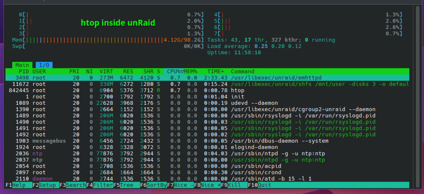Click CPU 7 usage meter
Screen dimensions: 424x194
(x=308, y=34)
